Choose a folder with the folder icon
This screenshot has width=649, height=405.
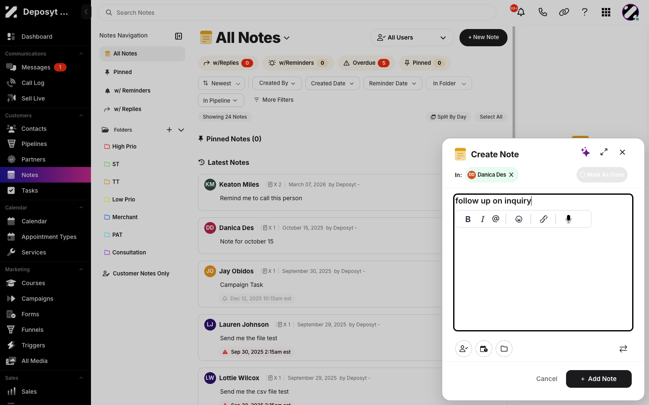(x=504, y=349)
